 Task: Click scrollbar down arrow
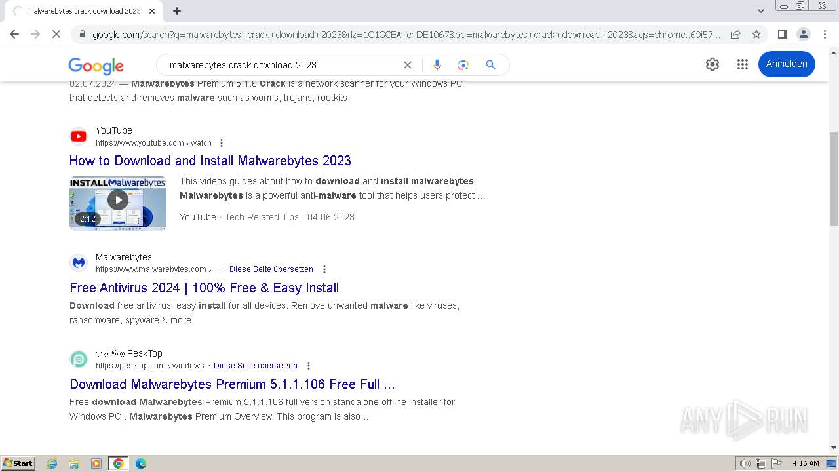pyautogui.click(x=834, y=448)
